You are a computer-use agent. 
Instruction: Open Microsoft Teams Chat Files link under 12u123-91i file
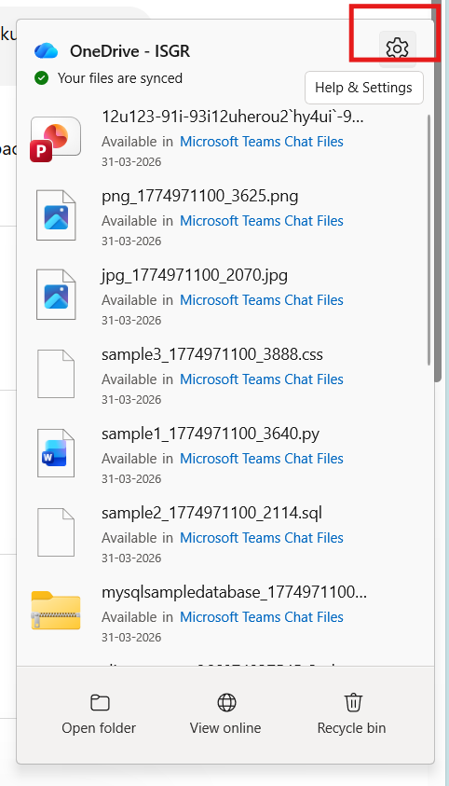point(261,142)
